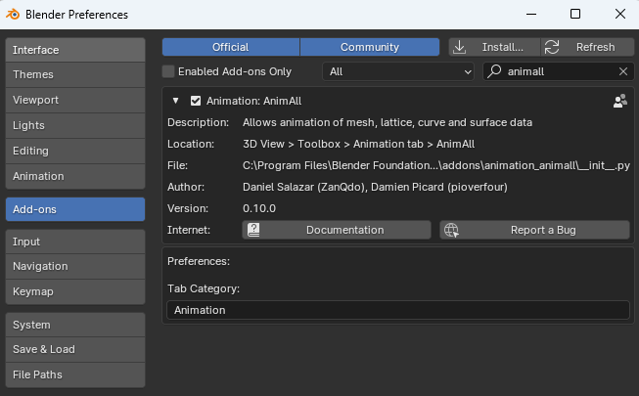Click the Documentation book icon
Image resolution: width=639 pixels, height=396 pixels.
click(253, 230)
